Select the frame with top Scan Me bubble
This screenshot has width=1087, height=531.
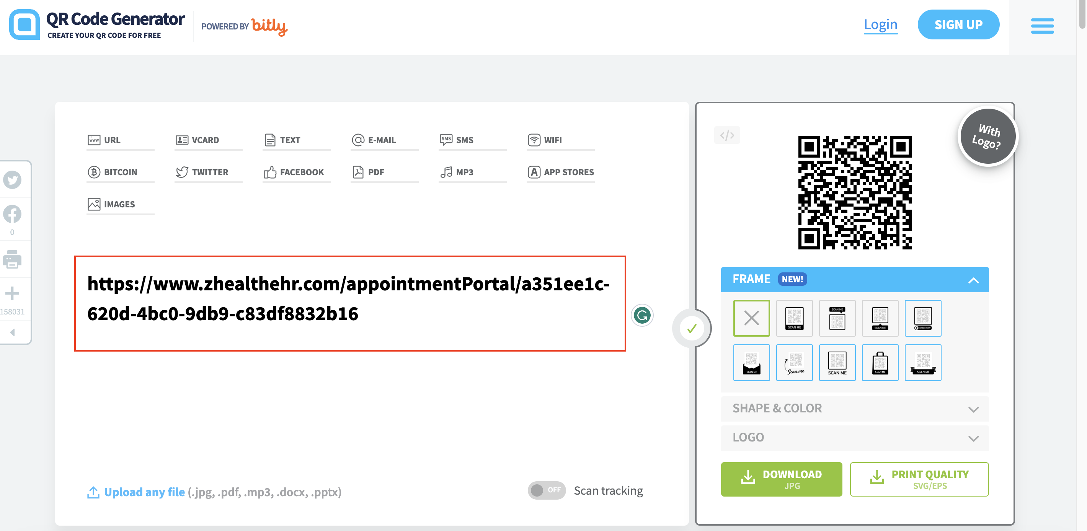(x=837, y=318)
